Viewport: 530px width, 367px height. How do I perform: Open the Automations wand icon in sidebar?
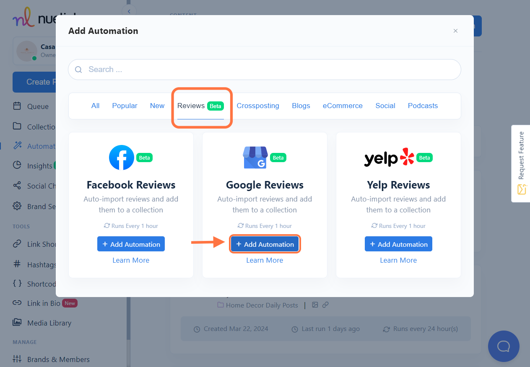[17, 146]
